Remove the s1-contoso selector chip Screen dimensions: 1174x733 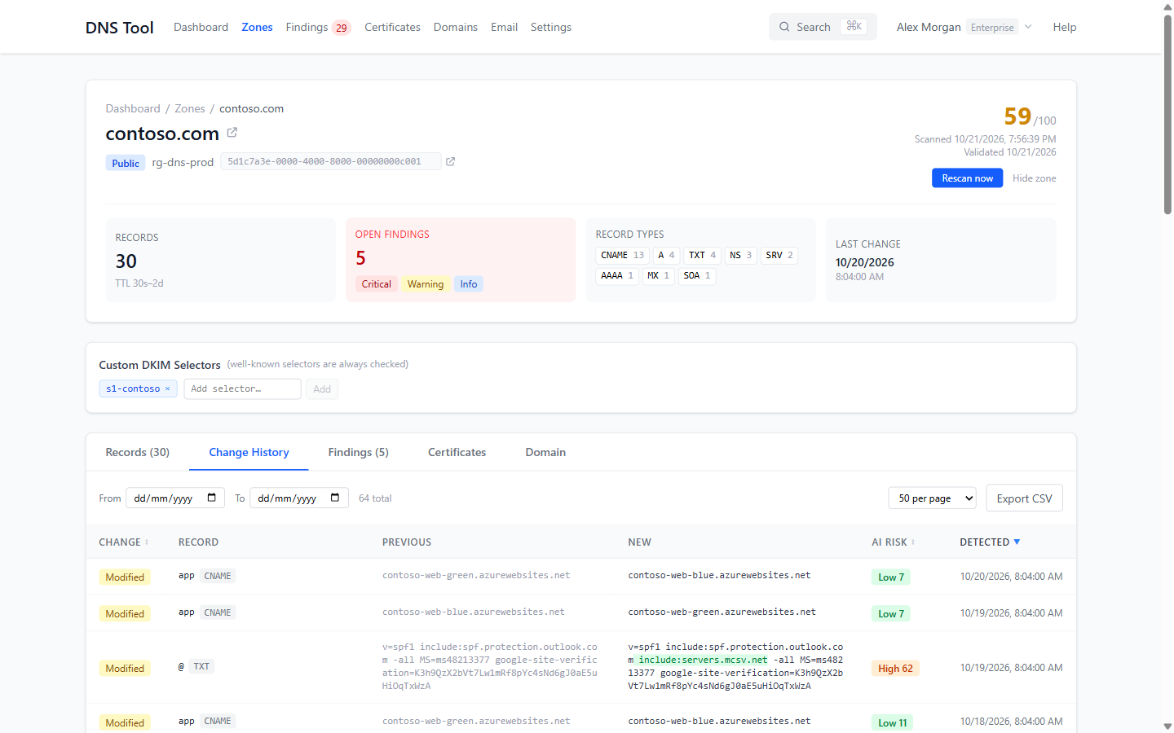[168, 388]
